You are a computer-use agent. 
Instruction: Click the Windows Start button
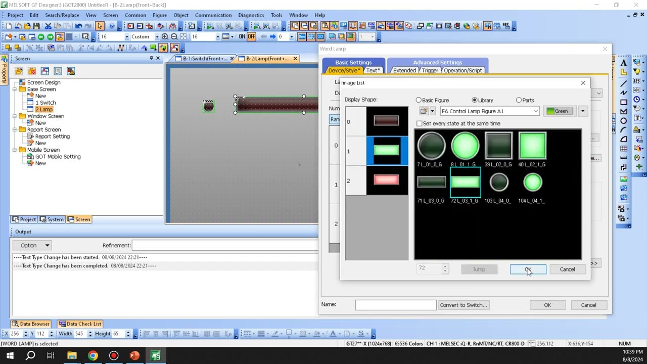click(10, 355)
